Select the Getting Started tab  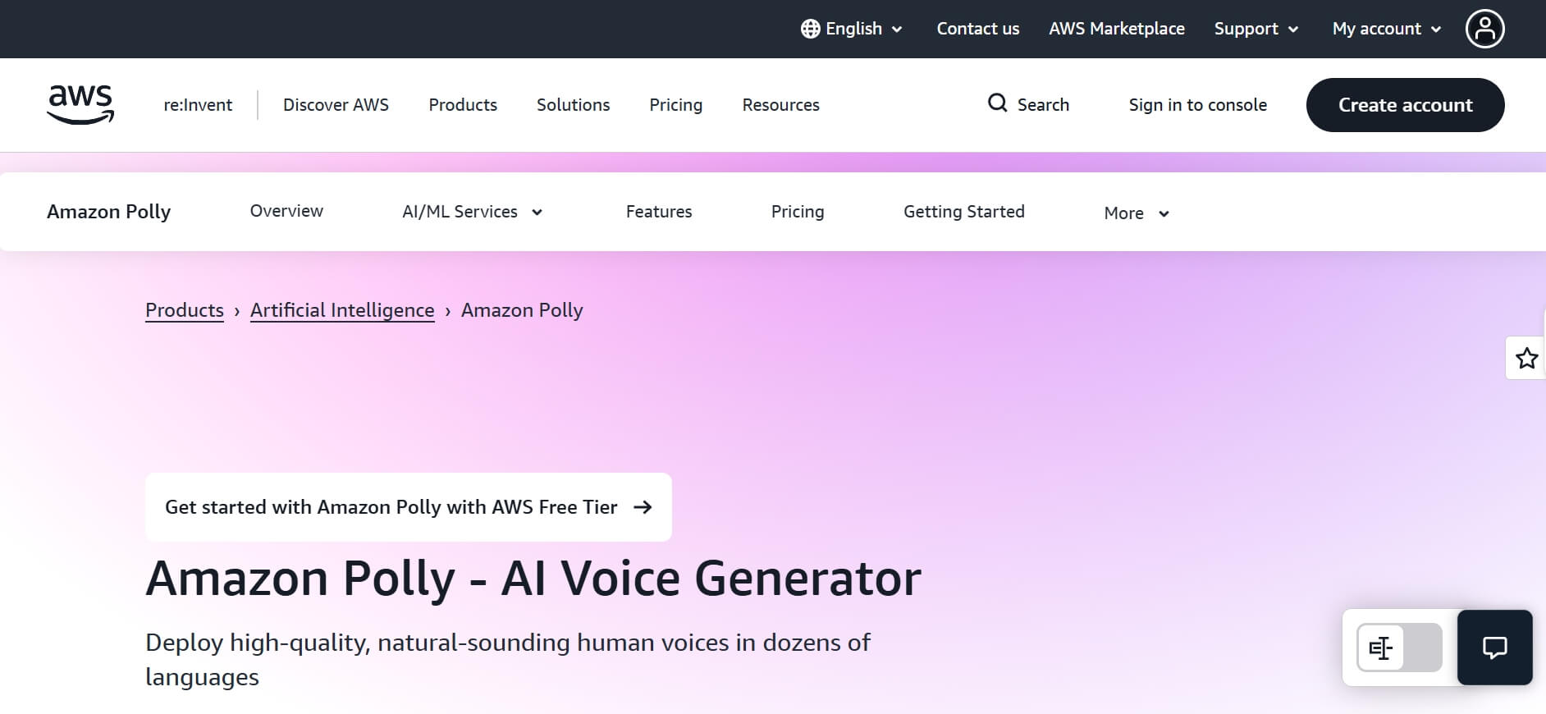pos(963,212)
